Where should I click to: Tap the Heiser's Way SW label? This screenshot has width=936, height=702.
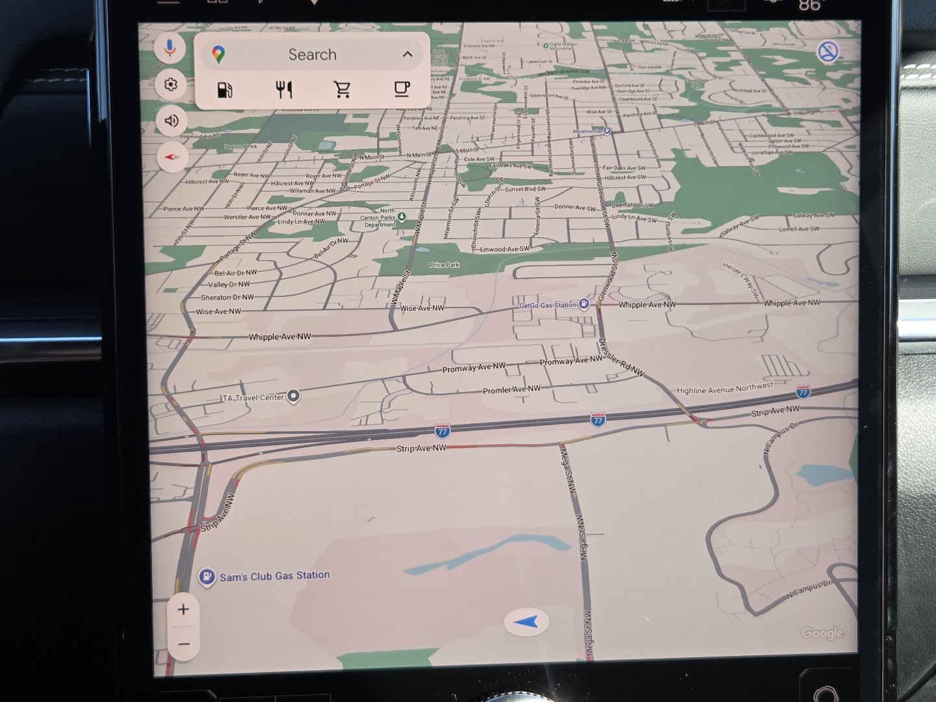[741, 280]
